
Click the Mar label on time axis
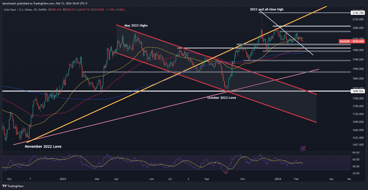[97, 178]
